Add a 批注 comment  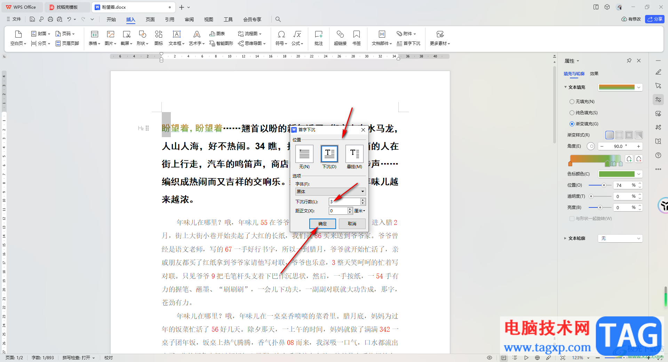click(319, 38)
